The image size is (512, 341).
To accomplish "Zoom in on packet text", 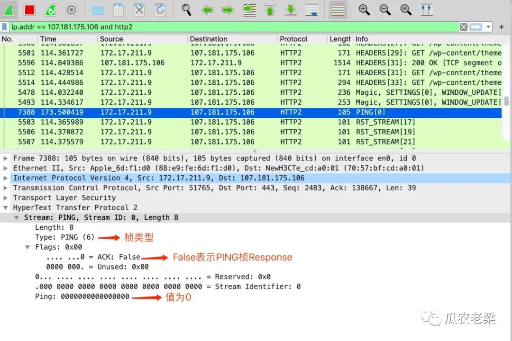I will (x=364, y=10).
